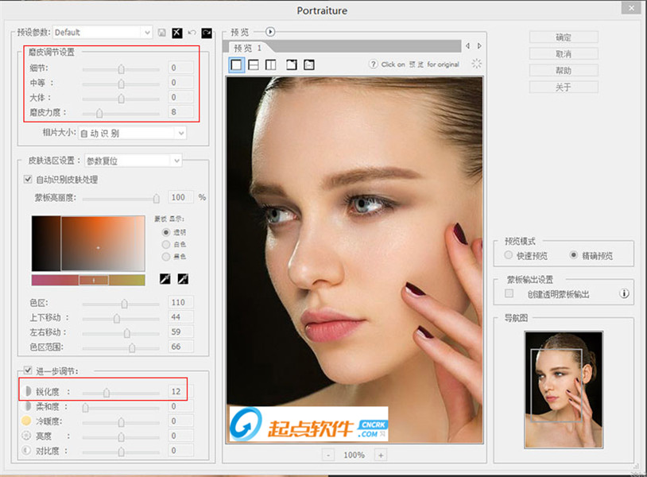Select the single-pane preview layout icon

click(x=237, y=65)
